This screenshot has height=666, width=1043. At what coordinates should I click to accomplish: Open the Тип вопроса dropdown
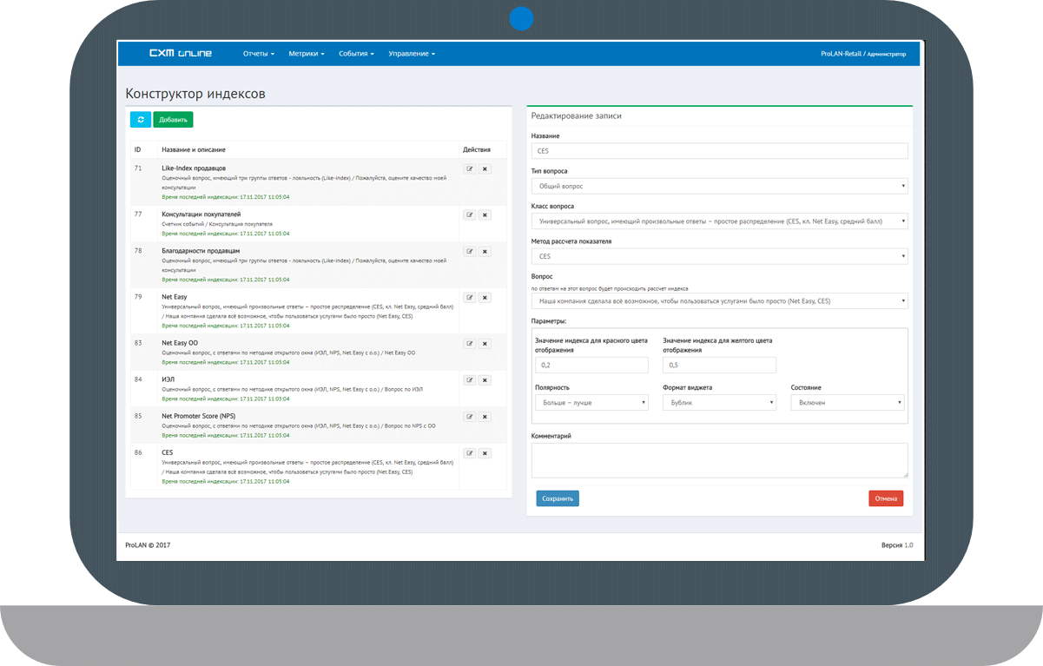[719, 187]
